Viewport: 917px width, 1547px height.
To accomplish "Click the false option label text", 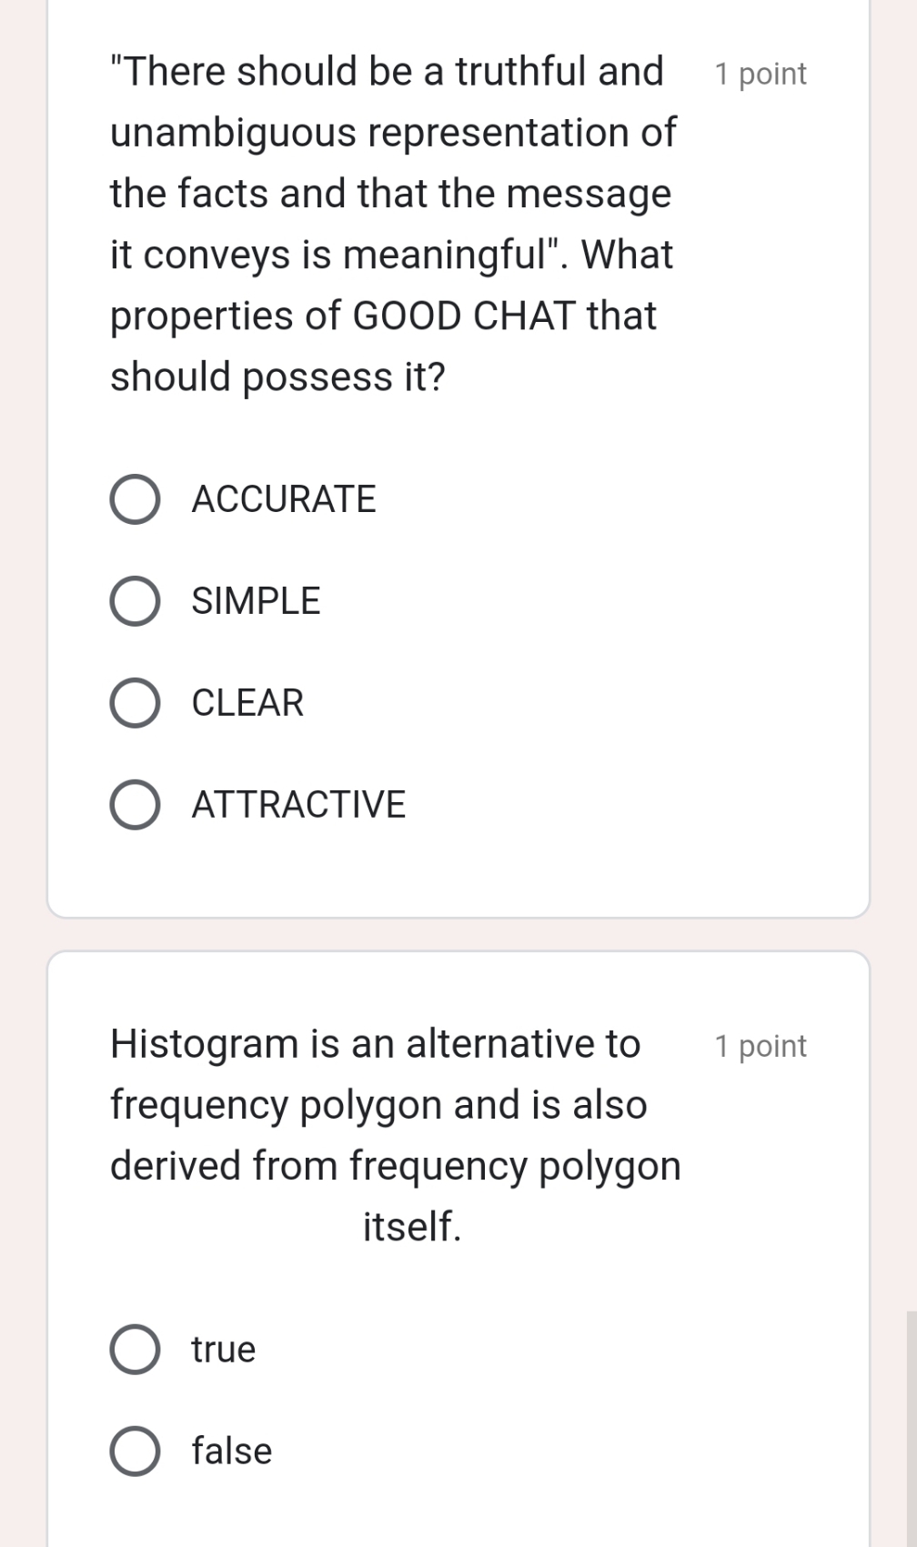I will pyautogui.click(x=231, y=1452).
